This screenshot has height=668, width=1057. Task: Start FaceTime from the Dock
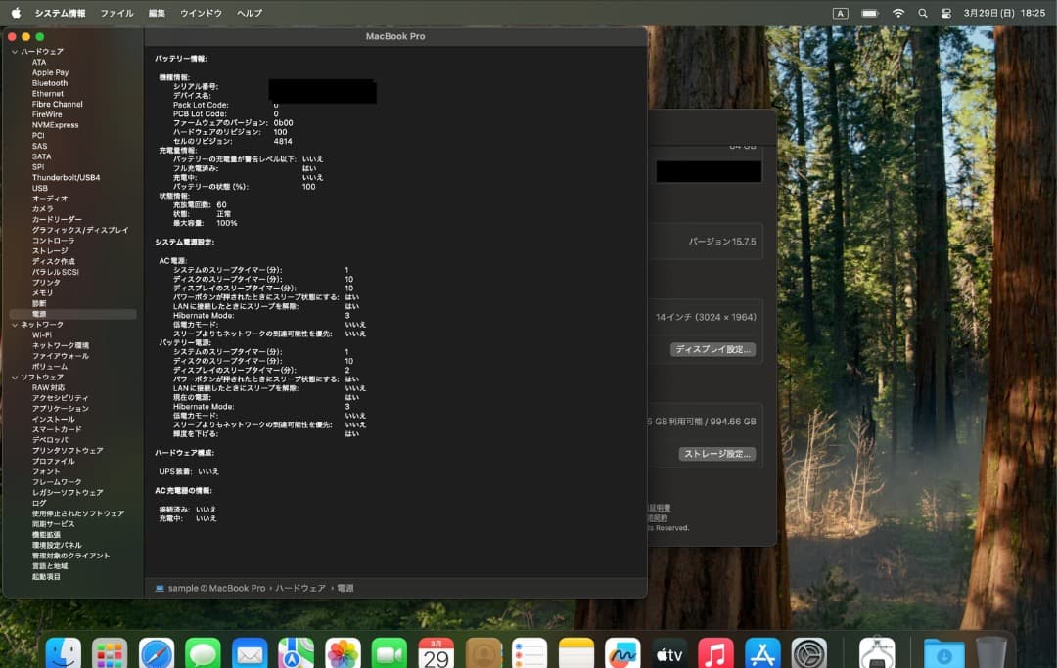(391, 648)
